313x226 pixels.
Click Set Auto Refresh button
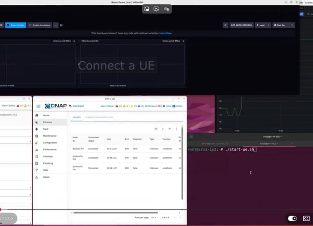(241, 25)
